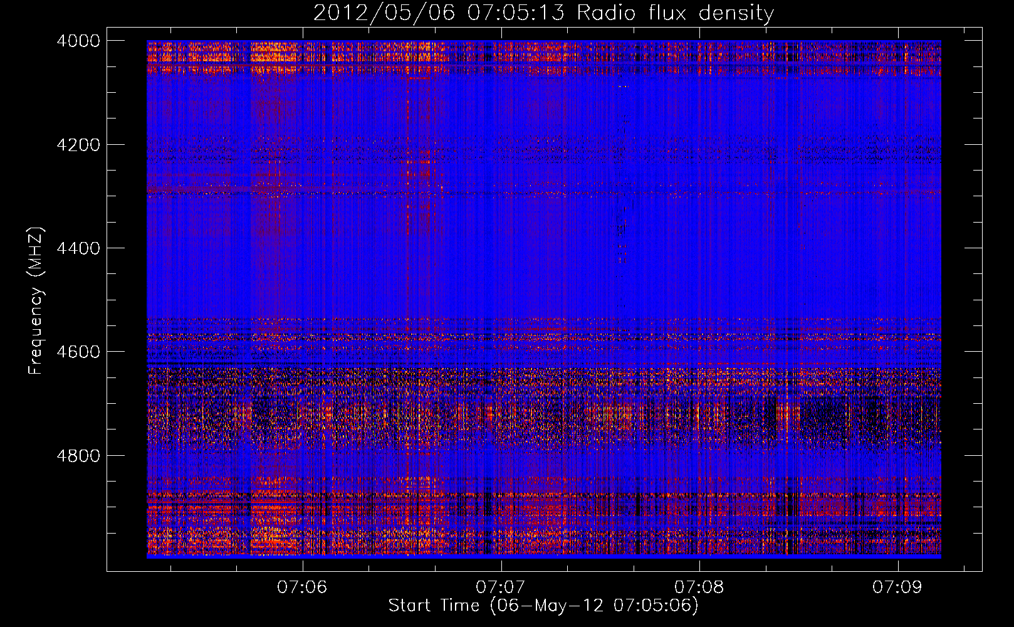The image size is (1014, 627).
Task: Click the 'Start Time (06-May-12 07:05:06)' label
Action: (543, 606)
